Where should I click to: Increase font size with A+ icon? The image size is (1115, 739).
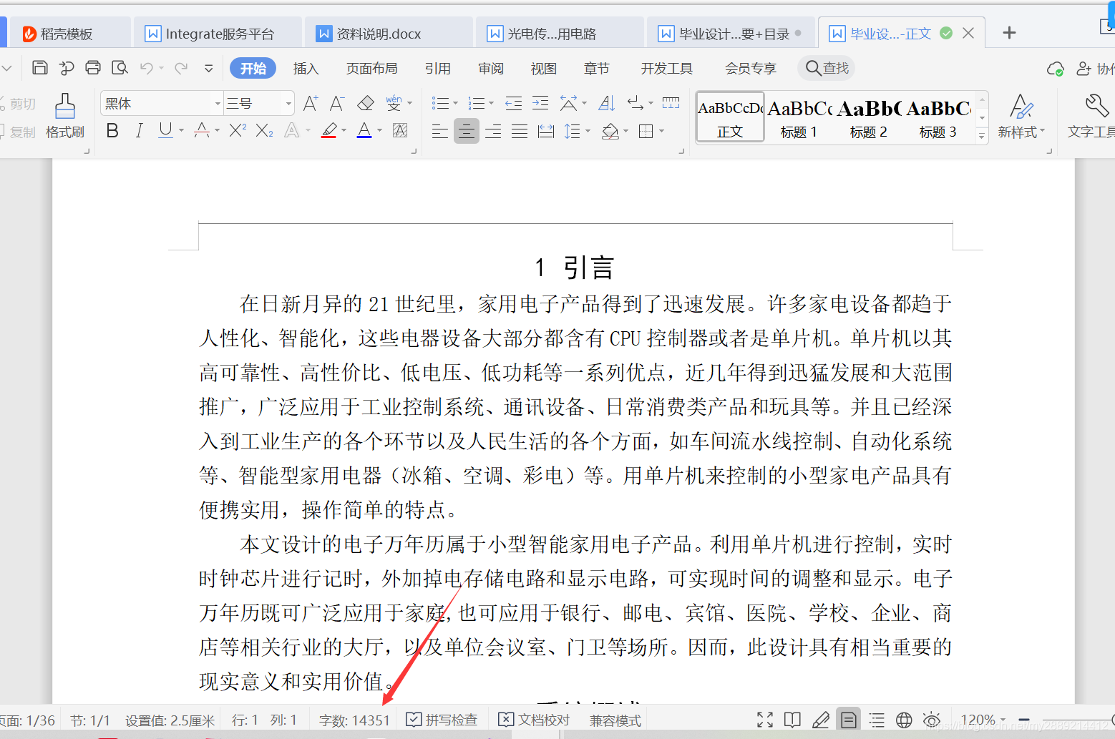pyautogui.click(x=311, y=104)
